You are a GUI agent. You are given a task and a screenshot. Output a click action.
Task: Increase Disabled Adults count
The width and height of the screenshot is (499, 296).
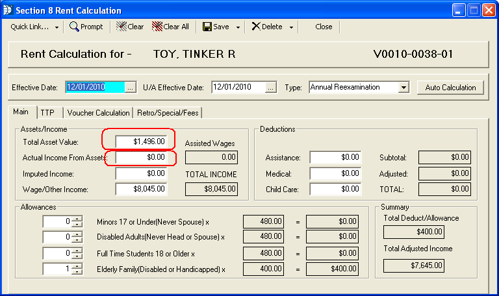pos(77,234)
